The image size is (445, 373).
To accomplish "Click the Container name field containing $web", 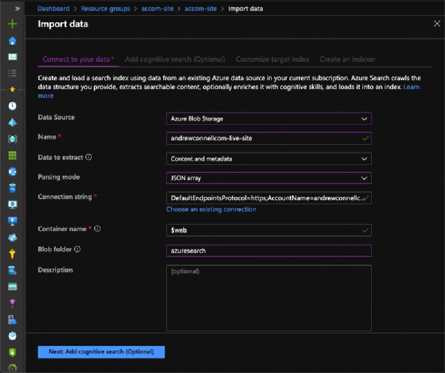I will point(269,230).
